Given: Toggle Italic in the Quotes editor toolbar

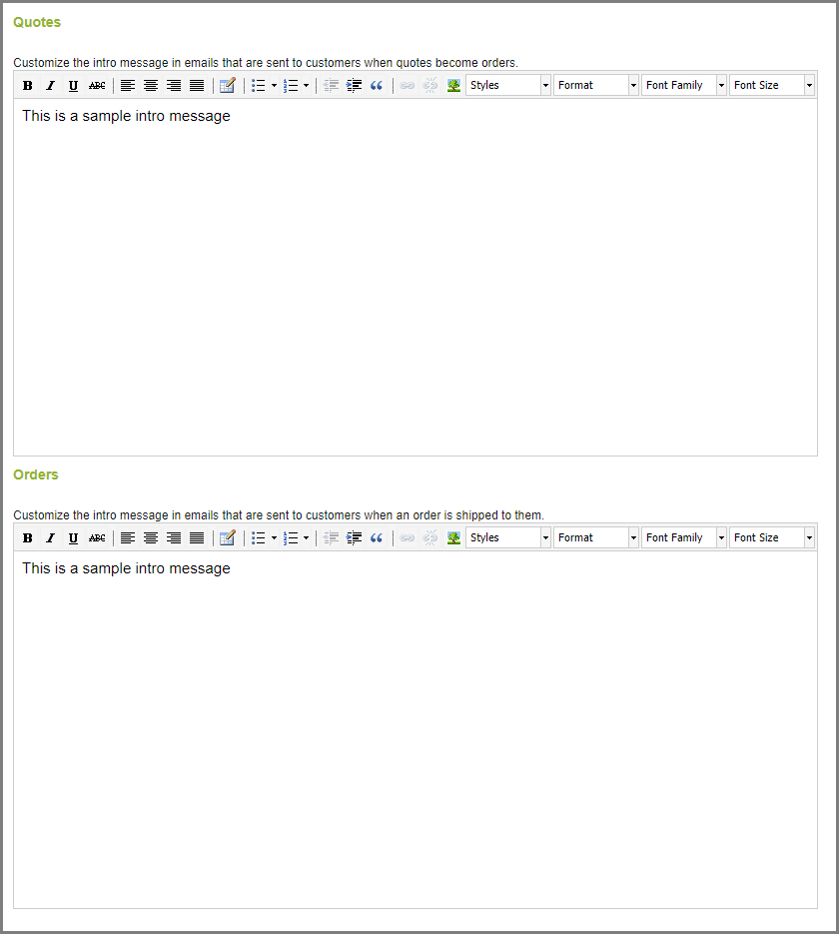Looking at the screenshot, I should click(x=51, y=85).
